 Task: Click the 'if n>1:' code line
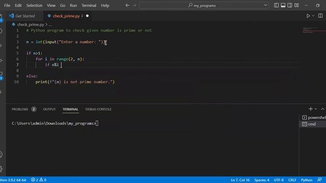[x=34, y=53]
